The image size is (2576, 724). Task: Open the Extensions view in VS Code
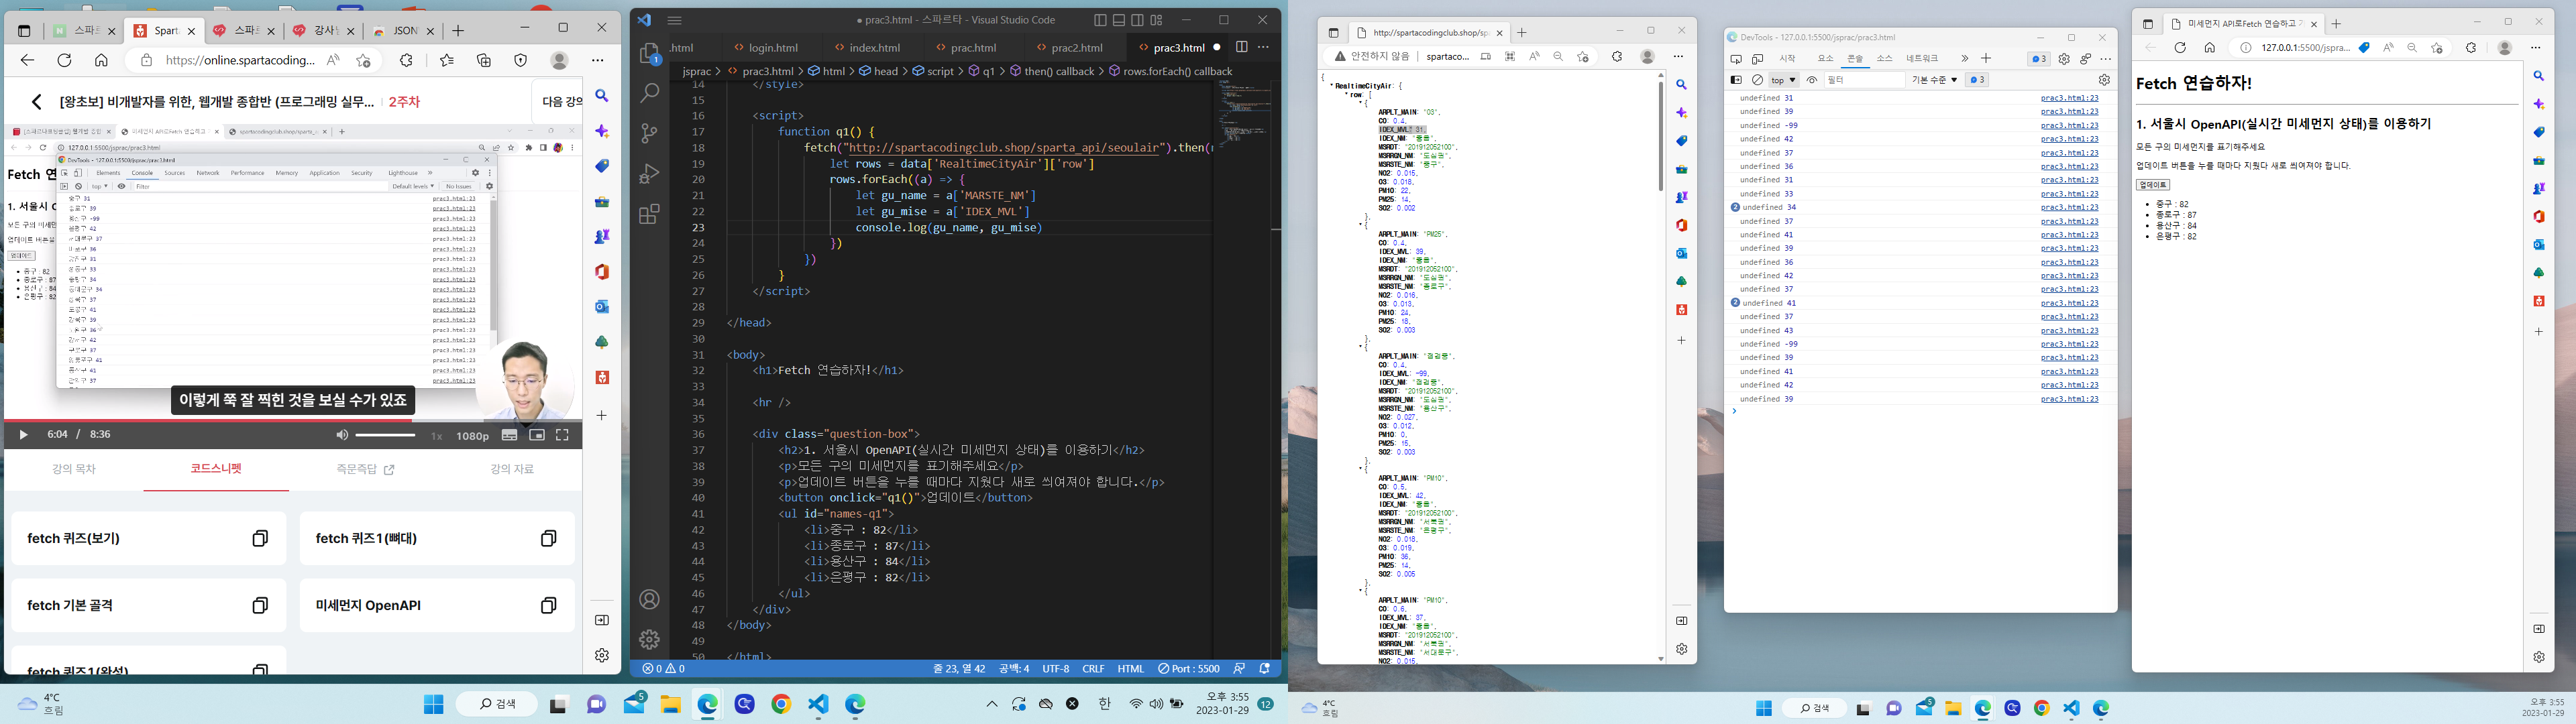point(650,213)
